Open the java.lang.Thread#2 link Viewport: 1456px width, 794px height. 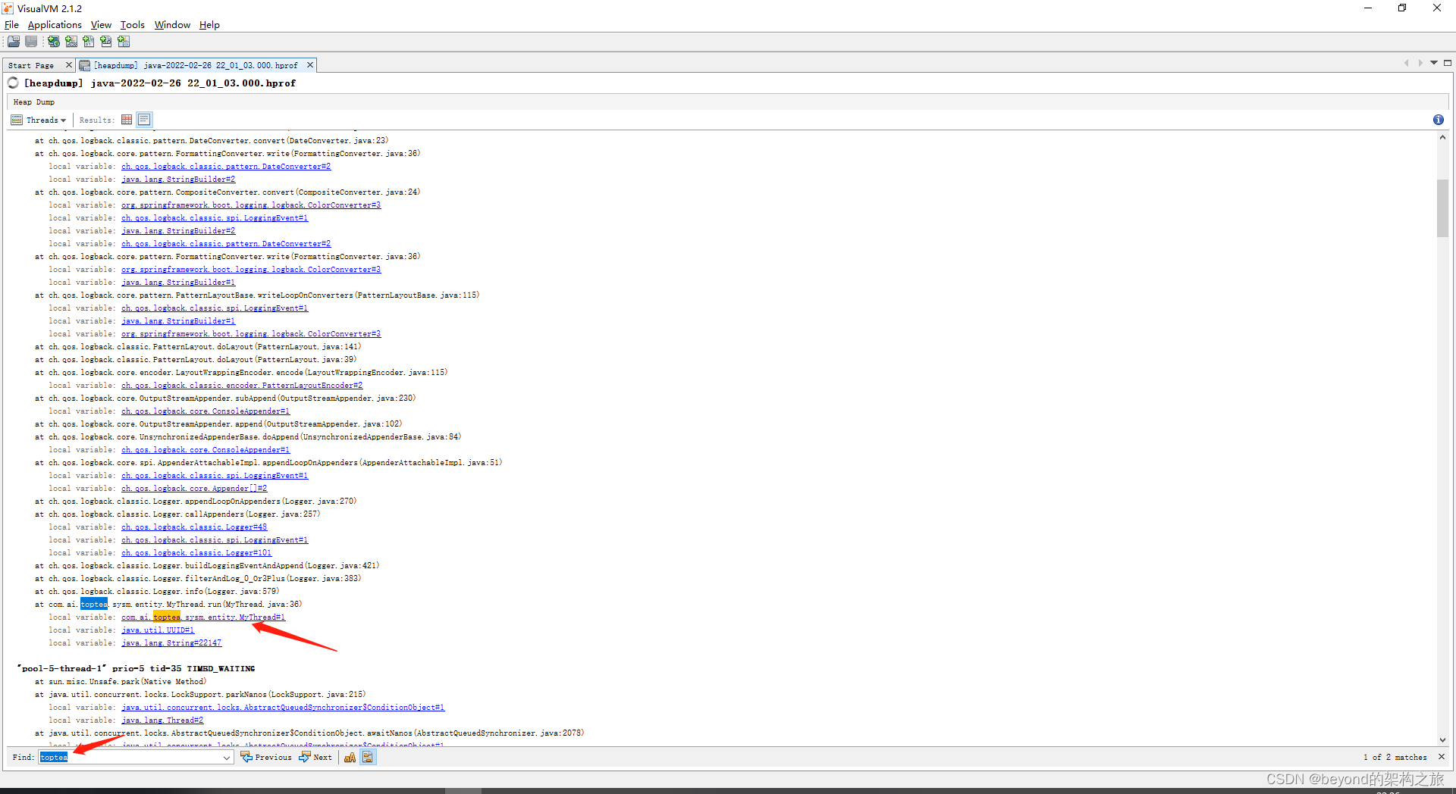click(x=162, y=721)
